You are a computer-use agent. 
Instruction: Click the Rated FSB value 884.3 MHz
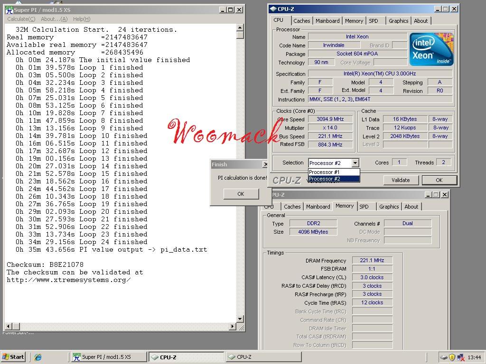330,145
